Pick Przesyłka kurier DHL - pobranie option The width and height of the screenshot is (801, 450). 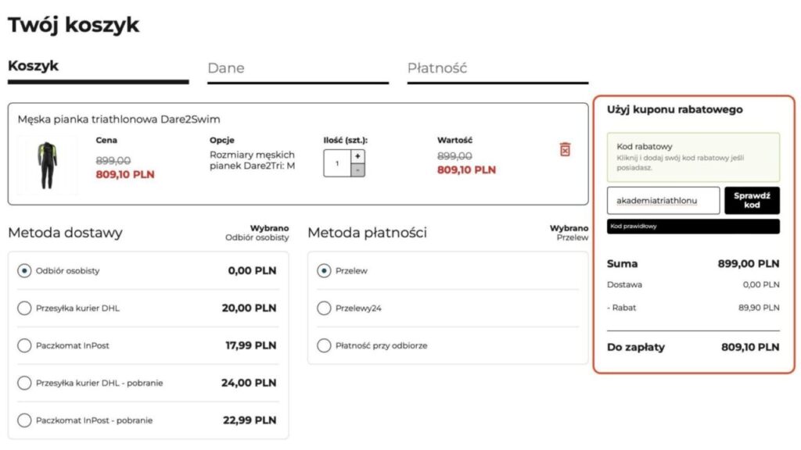[24, 383]
